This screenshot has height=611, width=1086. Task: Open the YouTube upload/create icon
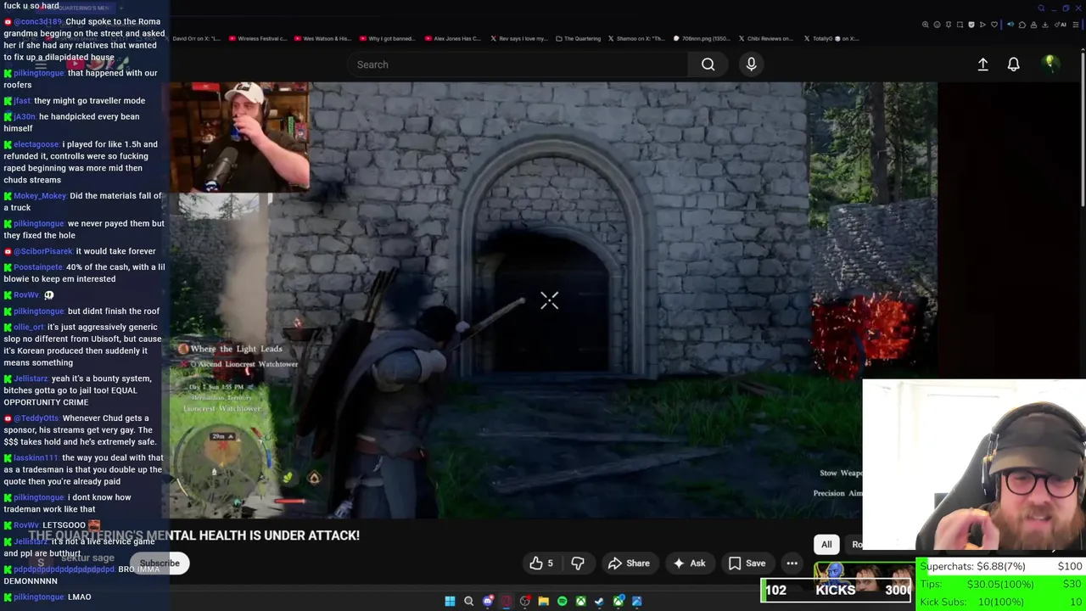point(982,64)
